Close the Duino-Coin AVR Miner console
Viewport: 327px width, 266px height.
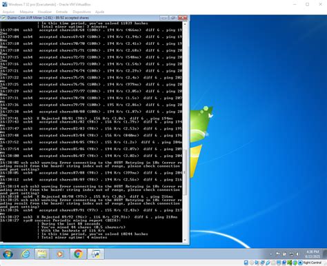(183, 18)
